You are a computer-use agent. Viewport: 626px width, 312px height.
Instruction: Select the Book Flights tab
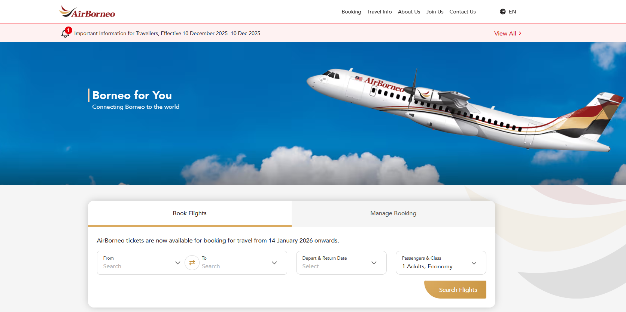[190, 213]
